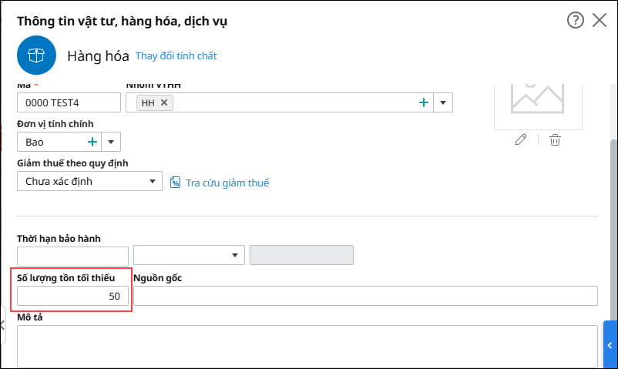Delete the product image with trash icon
Image resolution: width=618 pixels, height=369 pixels.
pyautogui.click(x=555, y=139)
